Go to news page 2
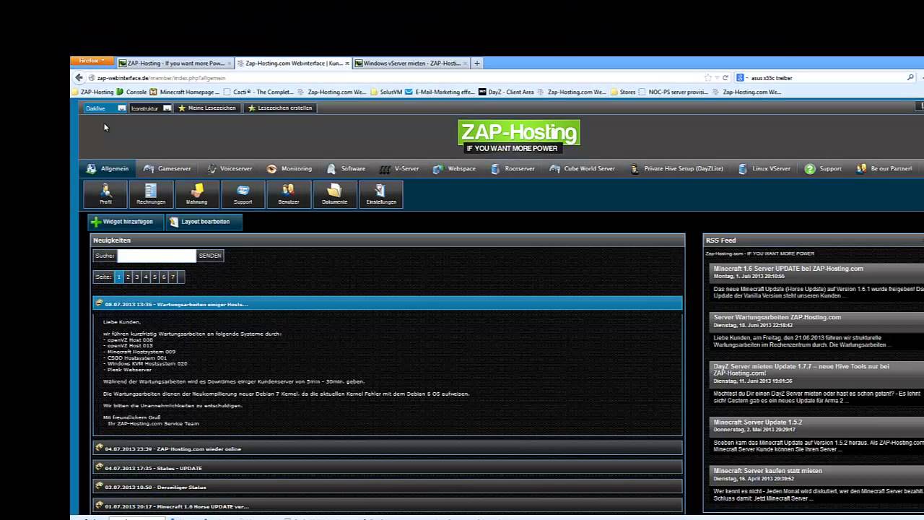 (128, 277)
